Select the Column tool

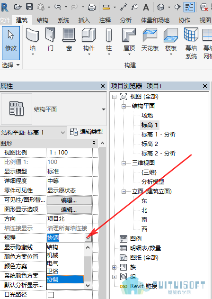[x=109, y=40]
